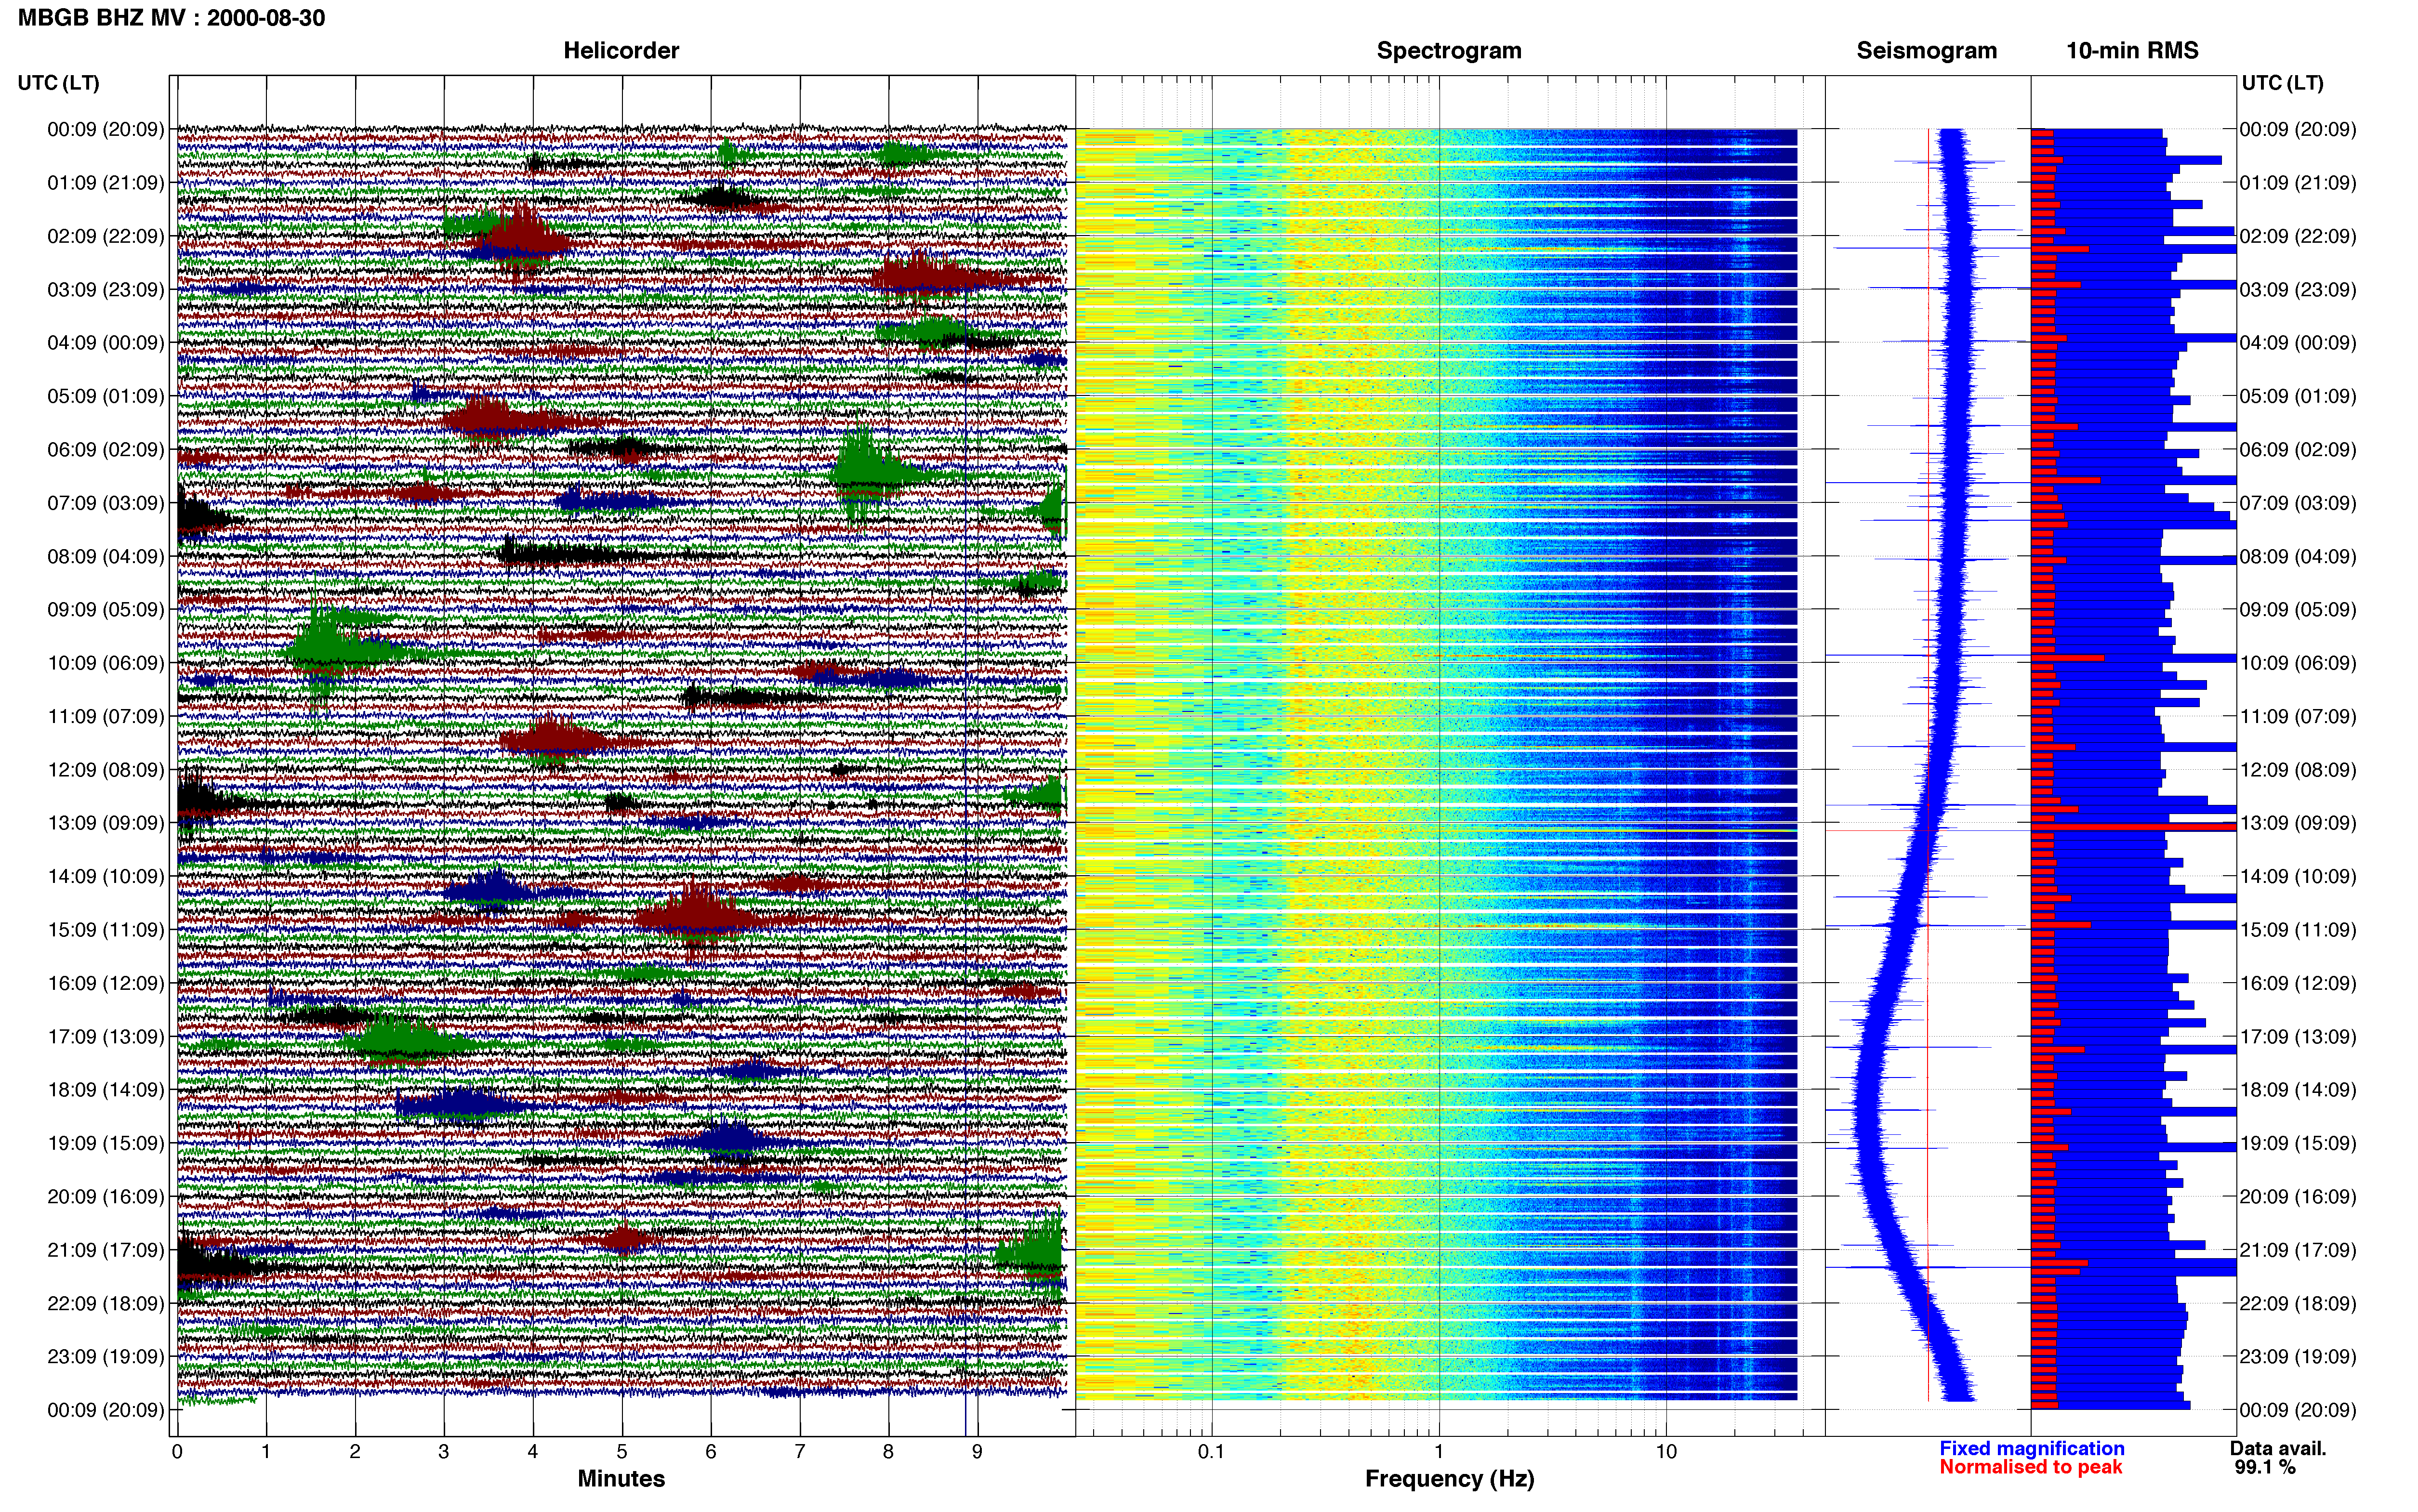Click the left '12:09 (08:09)' time label
The width and height of the screenshot is (2418, 1512).
click(x=105, y=770)
